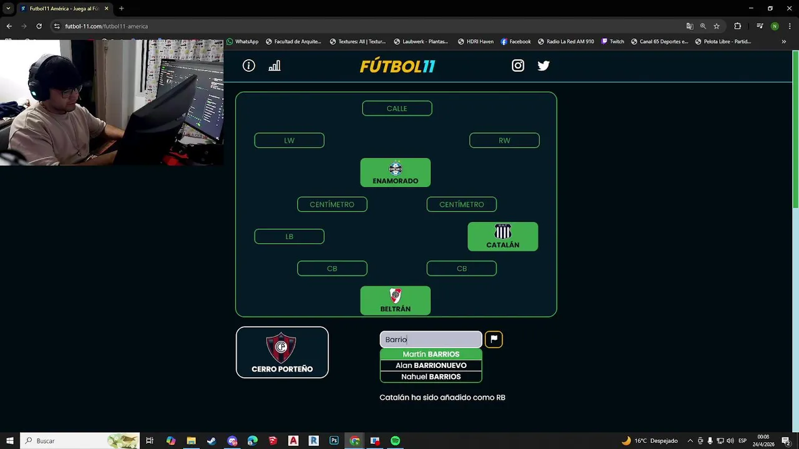
Task: Open the HDRI Haven bookmark
Action: click(476, 42)
